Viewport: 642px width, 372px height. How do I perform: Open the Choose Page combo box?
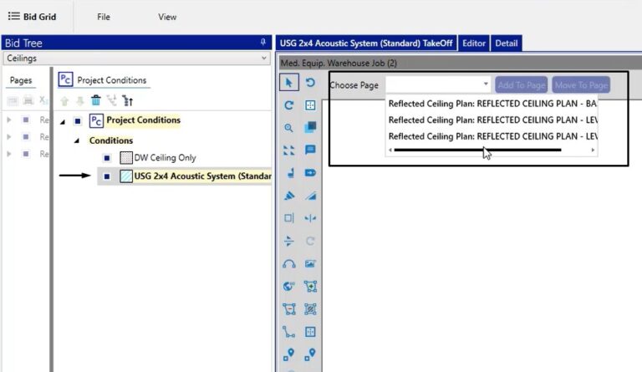[438, 84]
